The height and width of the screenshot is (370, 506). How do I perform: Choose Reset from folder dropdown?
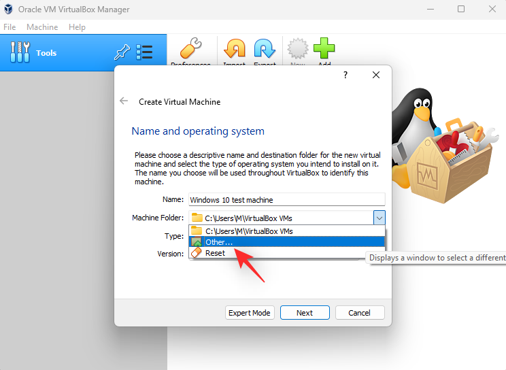[287, 253]
